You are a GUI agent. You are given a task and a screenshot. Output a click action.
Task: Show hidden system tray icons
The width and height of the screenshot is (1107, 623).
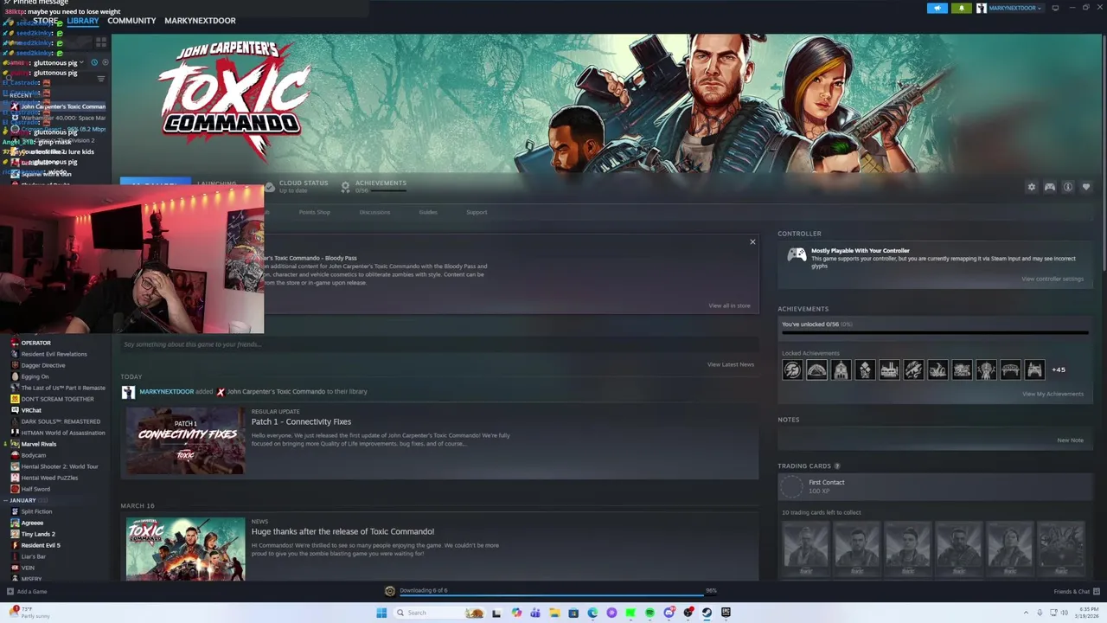1027,613
